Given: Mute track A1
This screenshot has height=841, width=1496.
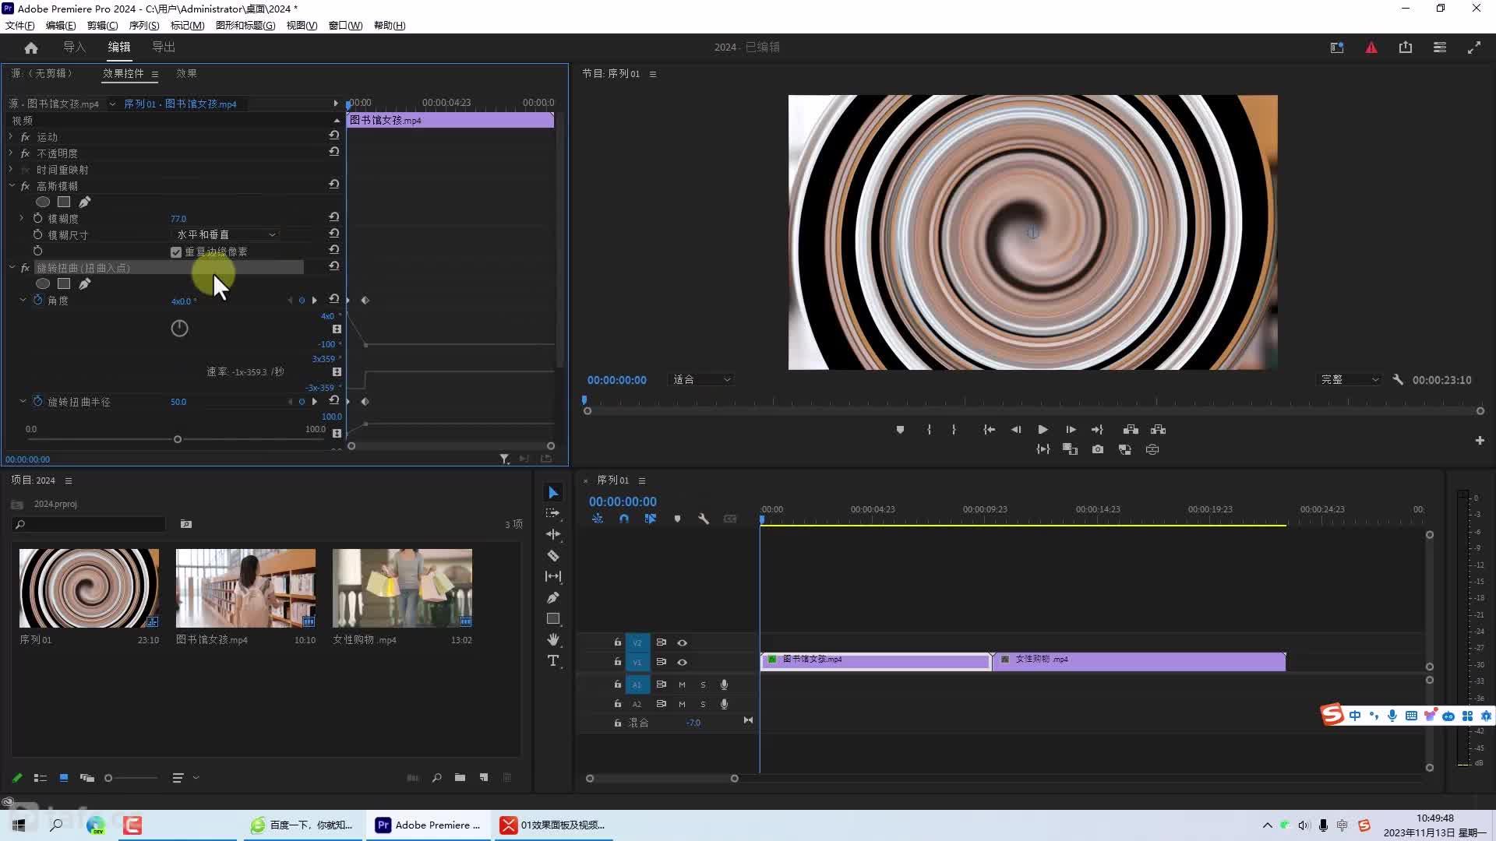Looking at the screenshot, I should point(682,684).
